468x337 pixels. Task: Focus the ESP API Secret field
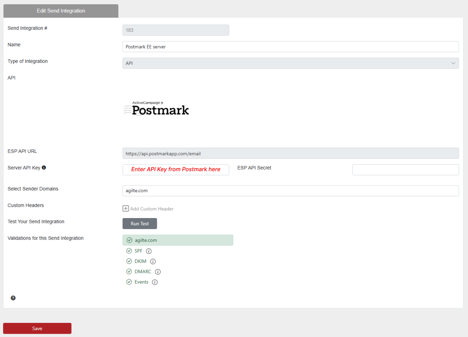405,170
